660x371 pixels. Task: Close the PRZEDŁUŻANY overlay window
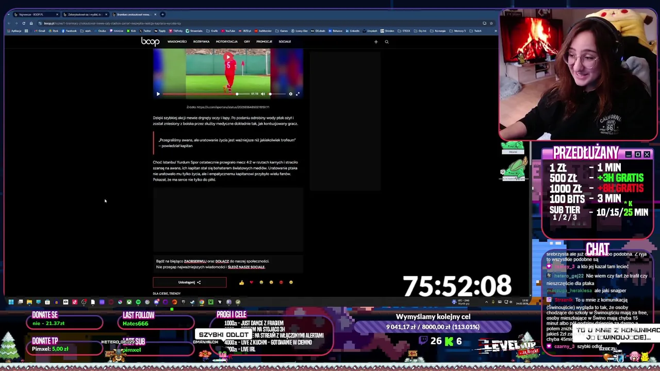(x=647, y=154)
